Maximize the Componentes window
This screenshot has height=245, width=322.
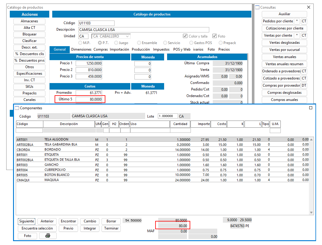311,108
